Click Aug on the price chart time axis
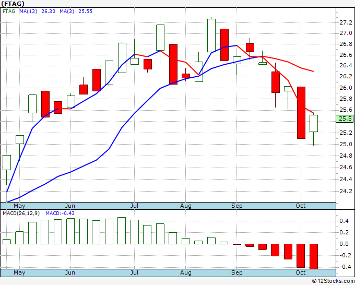Image resolution: width=355 pixels, height=285 pixels. pyautogui.click(x=186, y=206)
